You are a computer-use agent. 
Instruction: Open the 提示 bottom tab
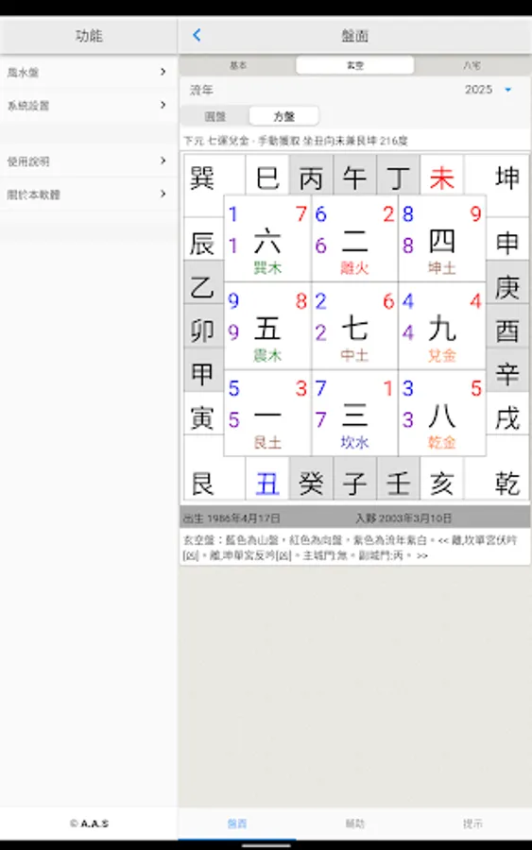pos(472,824)
